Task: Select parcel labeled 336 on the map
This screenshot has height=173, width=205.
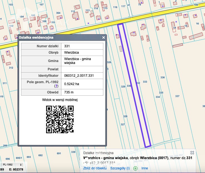Action: (x=162, y=77)
